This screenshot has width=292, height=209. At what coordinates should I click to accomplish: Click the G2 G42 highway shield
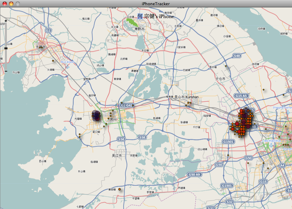pos(127,105)
